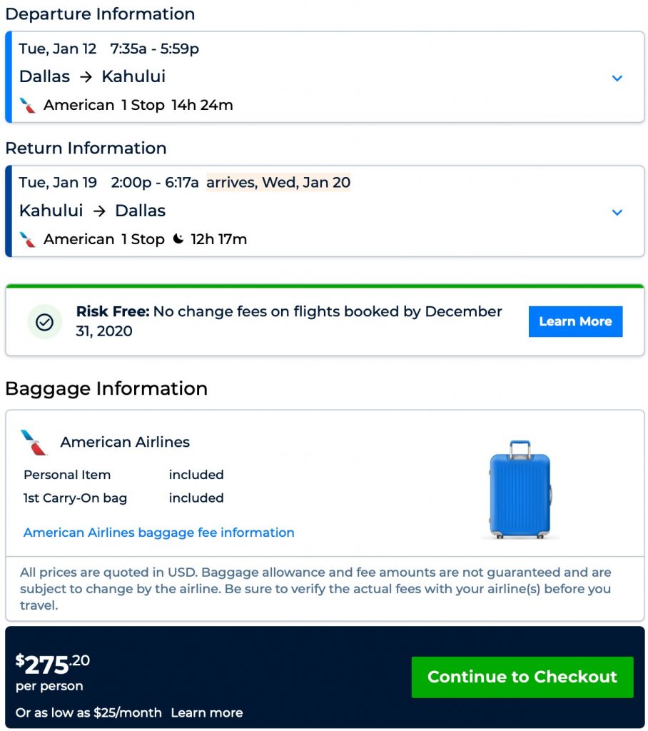Open American Airlines baggage fee information
The image size is (648, 731).
158,533
